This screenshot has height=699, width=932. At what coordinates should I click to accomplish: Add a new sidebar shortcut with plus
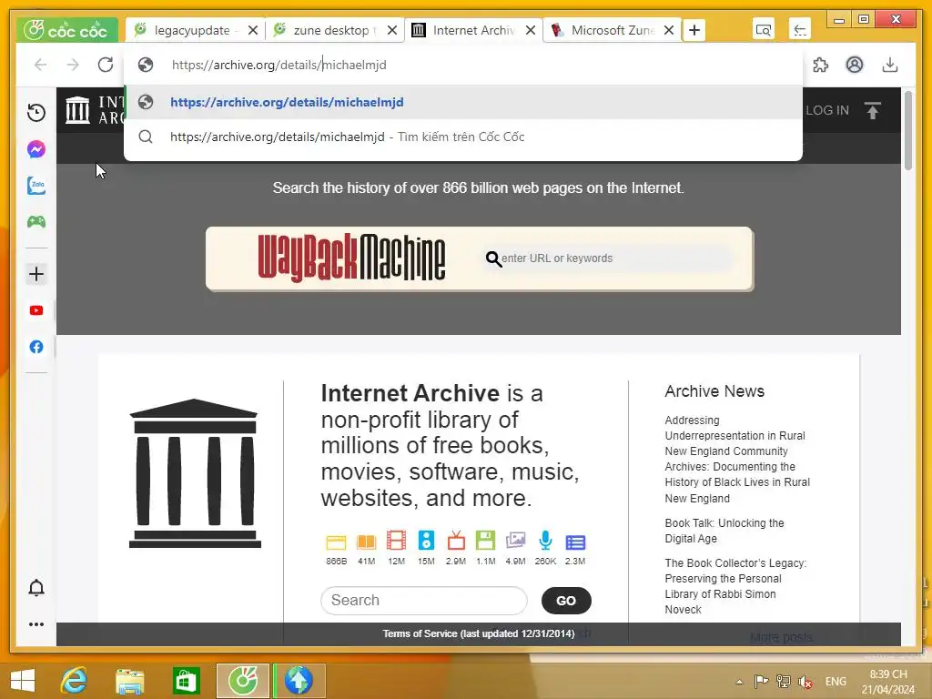click(x=36, y=274)
